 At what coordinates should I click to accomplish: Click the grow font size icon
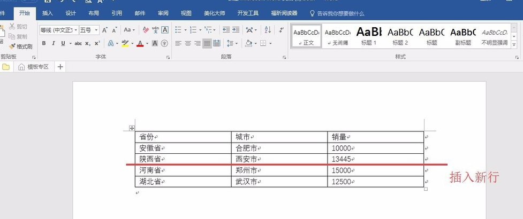[x=105, y=30]
